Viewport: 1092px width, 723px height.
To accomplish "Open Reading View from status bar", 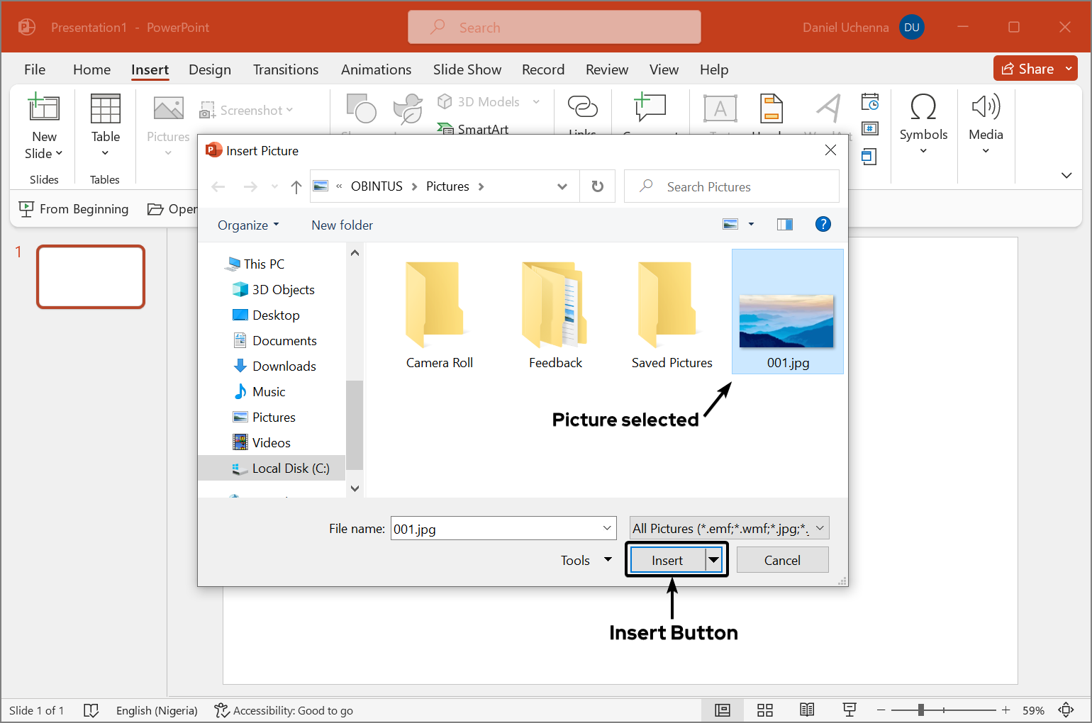I will 807,710.
